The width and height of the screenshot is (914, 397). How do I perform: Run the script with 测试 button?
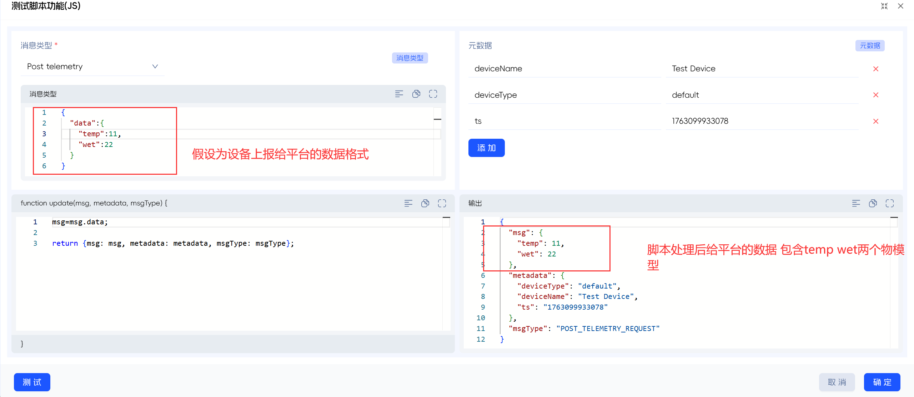click(32, 382)
